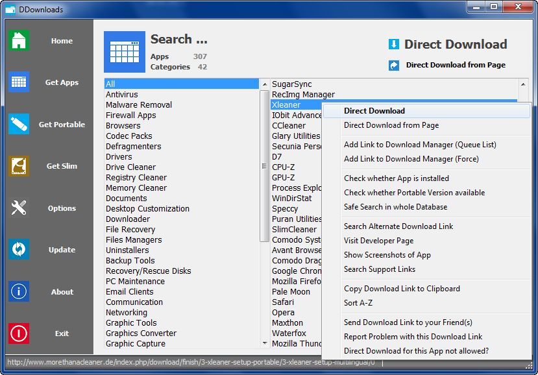
Task: Click the green Home icon in sidebar
Action: [x=19, y=40]
